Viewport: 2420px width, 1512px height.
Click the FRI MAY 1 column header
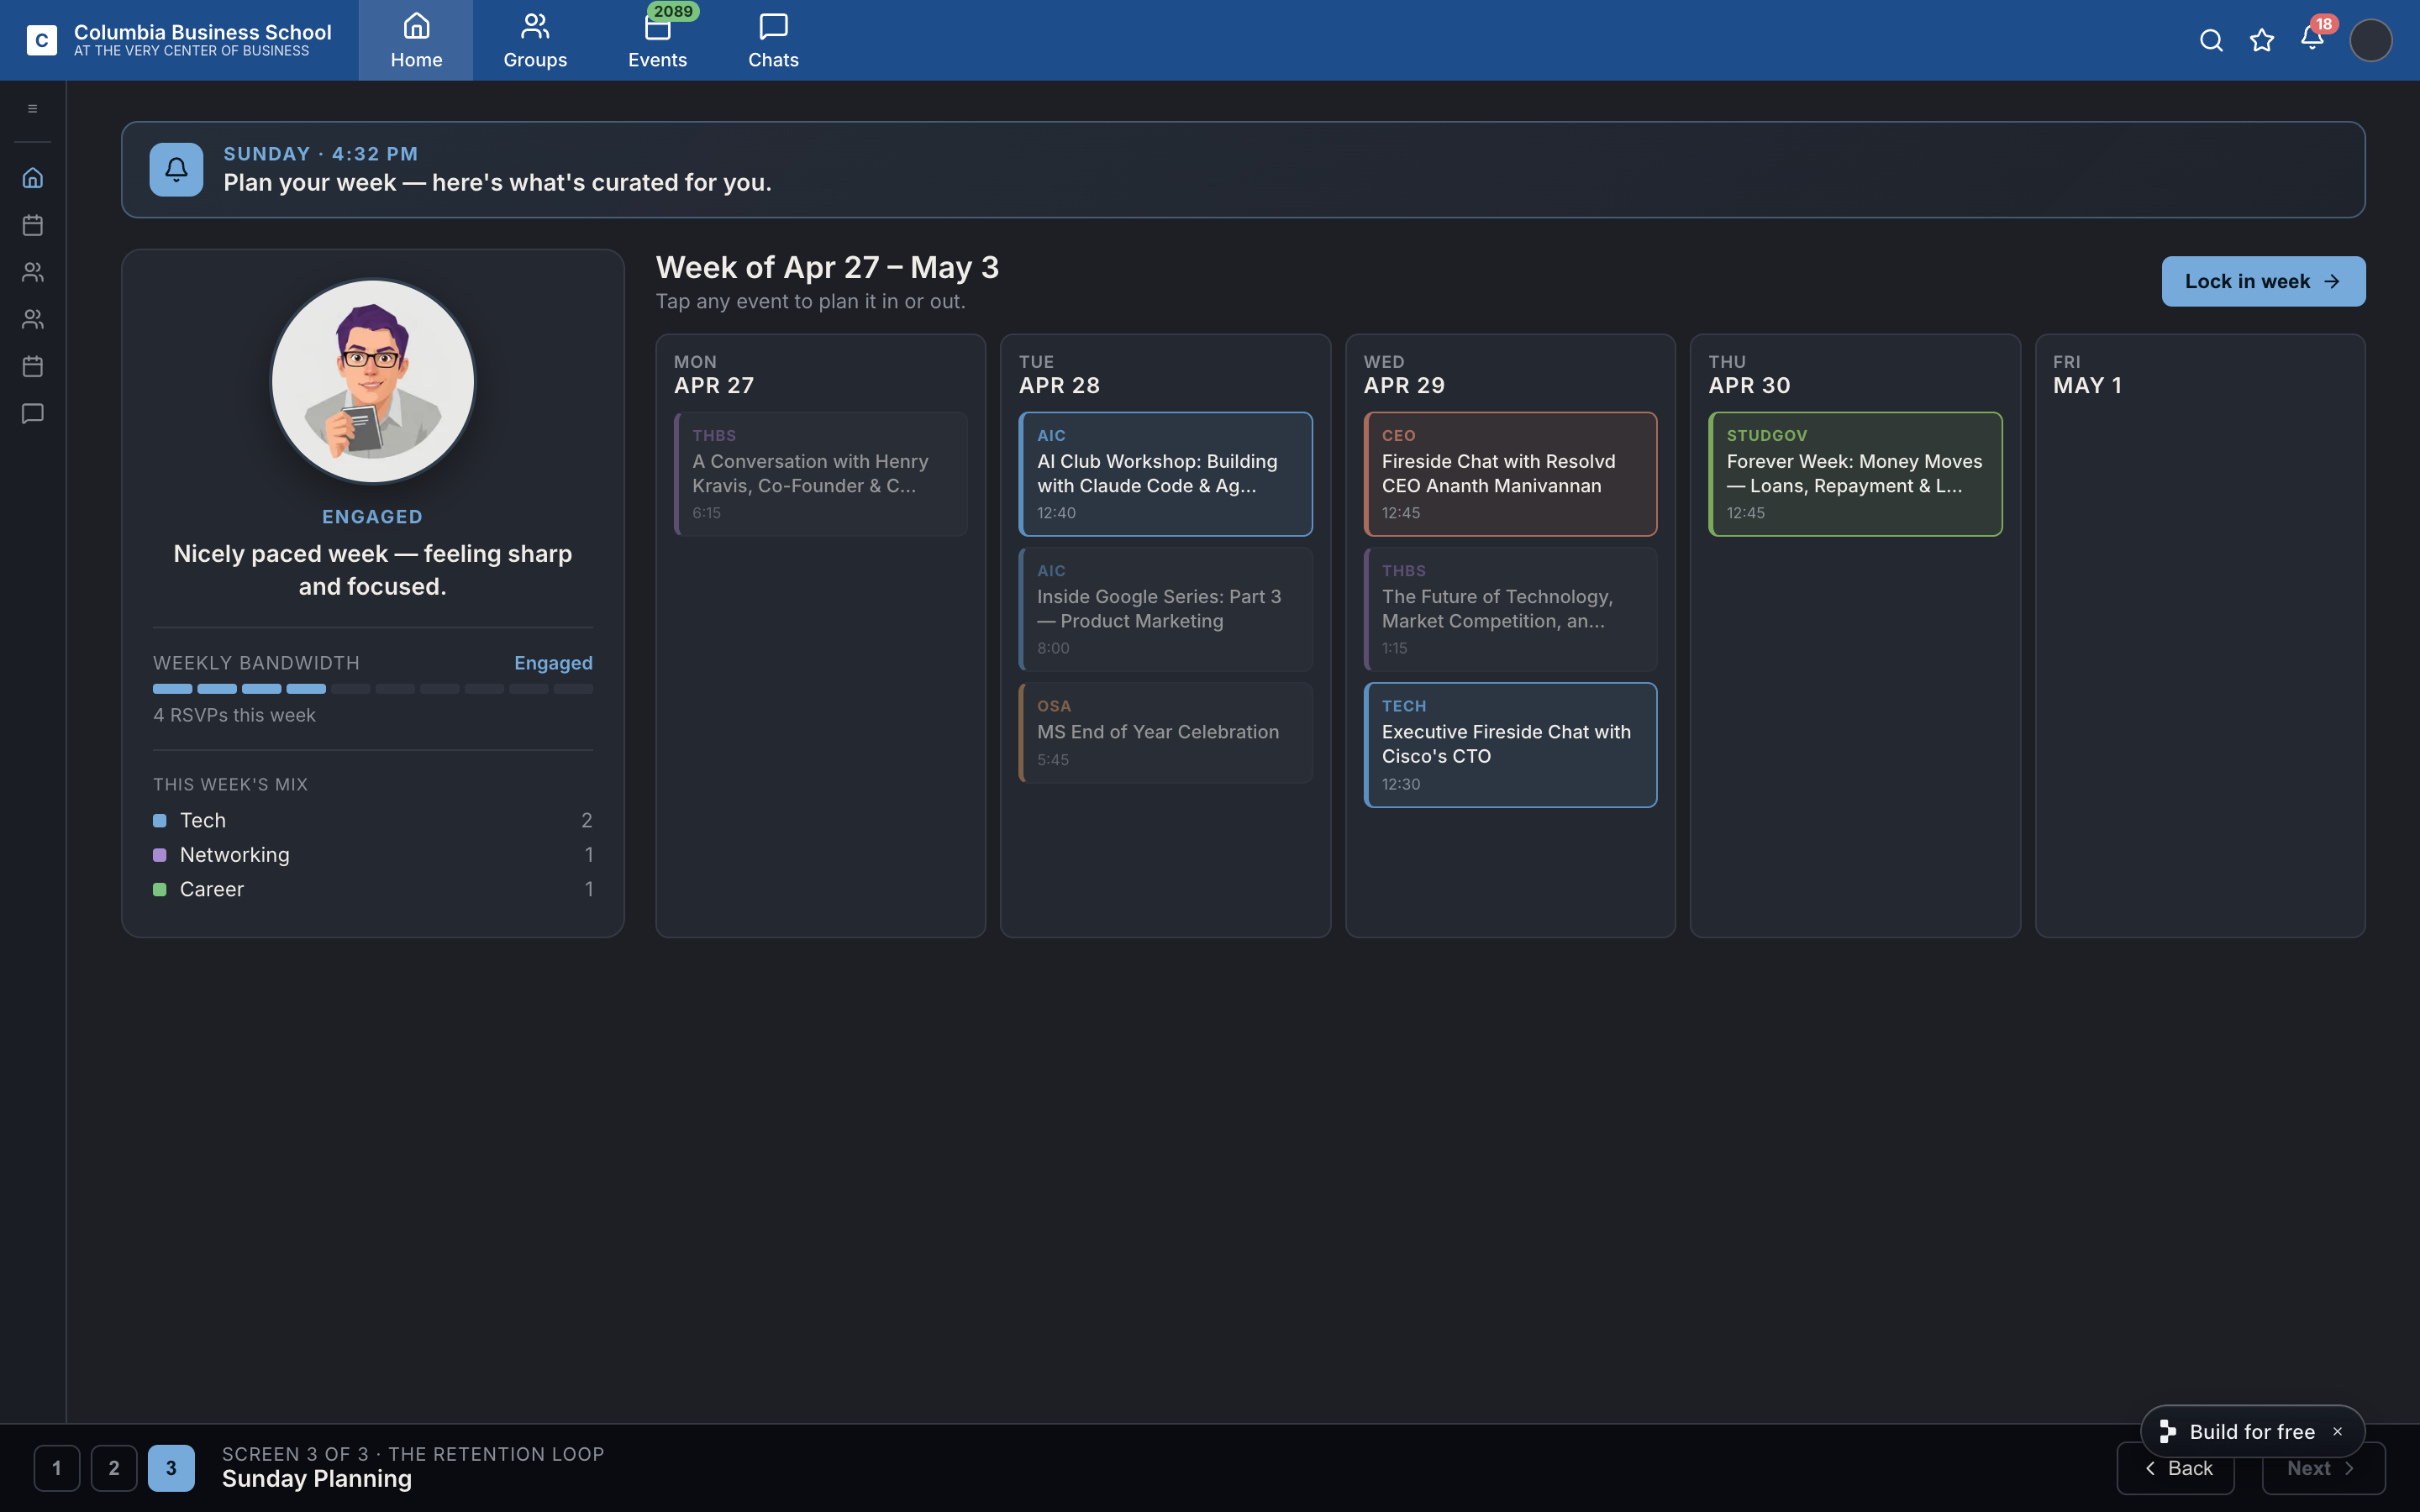coord(2087,375)
